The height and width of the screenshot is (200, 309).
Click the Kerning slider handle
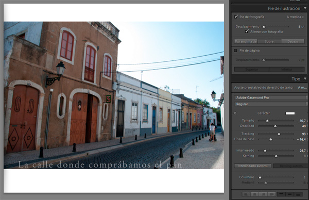276,156
